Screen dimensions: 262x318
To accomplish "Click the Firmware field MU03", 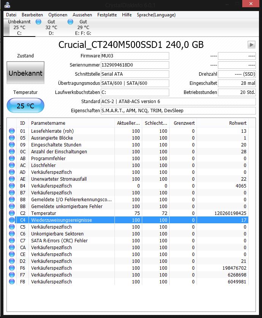I will click(135, 56).
